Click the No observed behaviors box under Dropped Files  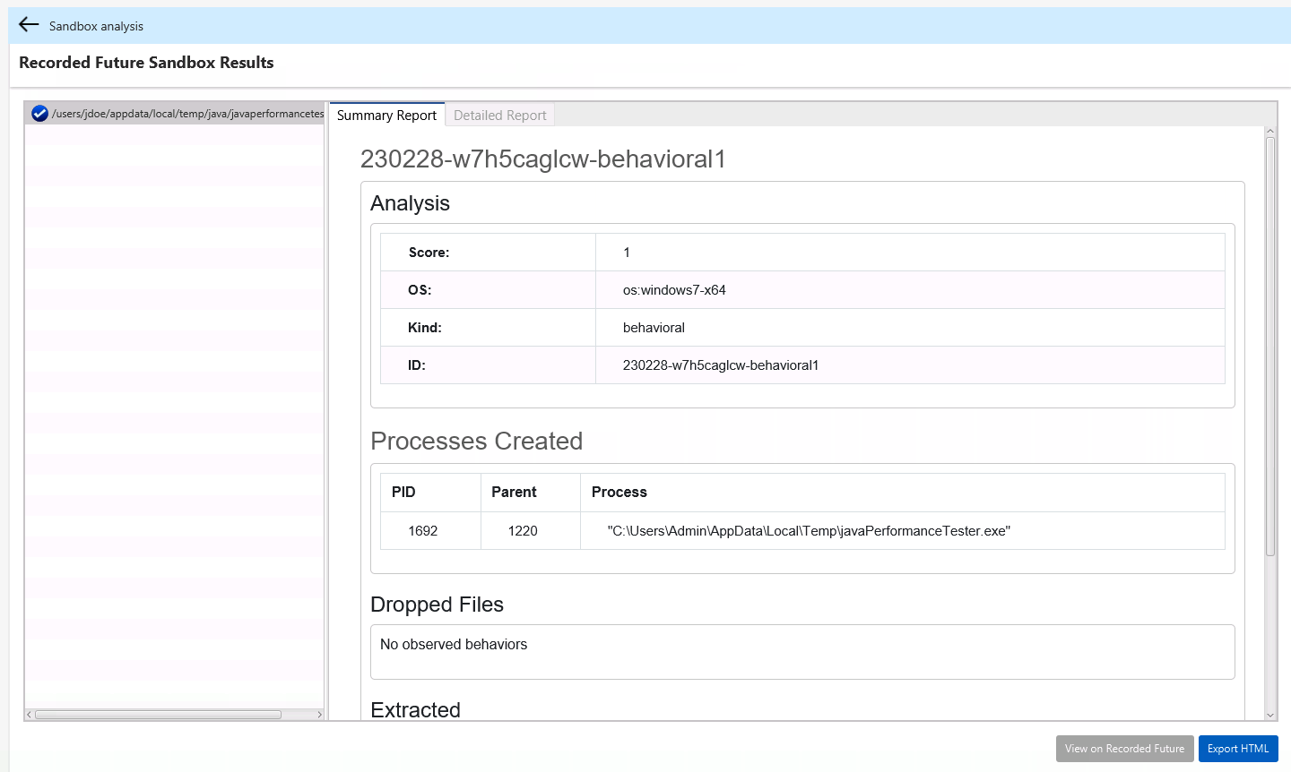(802, 649)
